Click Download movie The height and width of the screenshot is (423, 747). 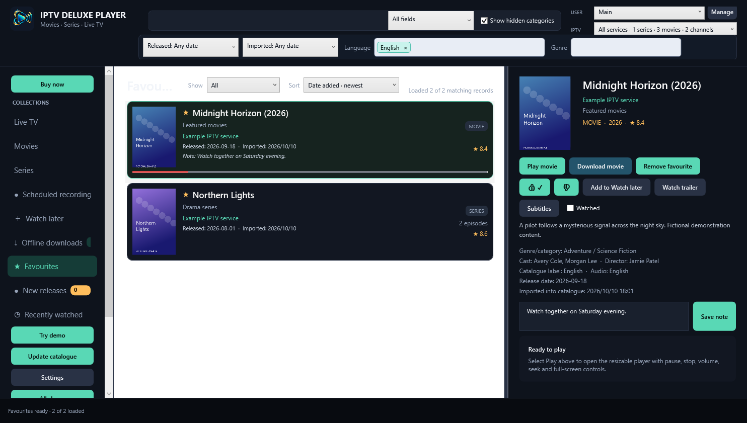(601, 166)
